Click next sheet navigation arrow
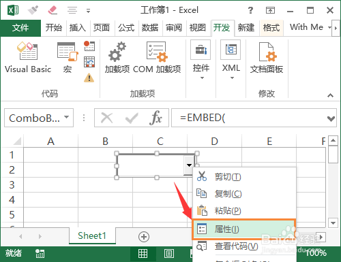The width and height of the screenshot is (341, 262). point(40,237)
